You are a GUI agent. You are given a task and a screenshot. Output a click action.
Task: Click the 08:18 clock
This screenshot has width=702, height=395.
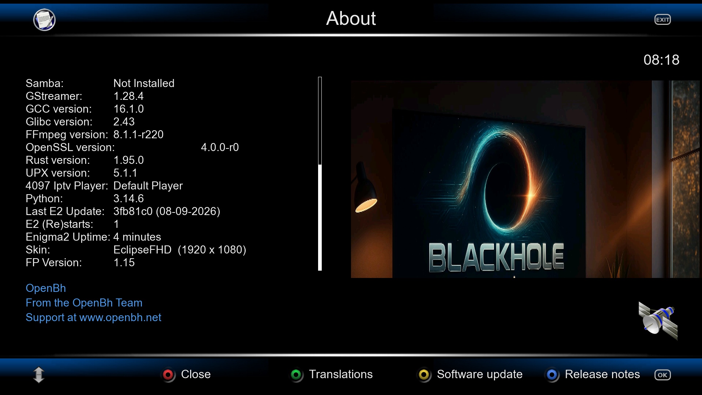pyautogui.click(x=661, y=60)
